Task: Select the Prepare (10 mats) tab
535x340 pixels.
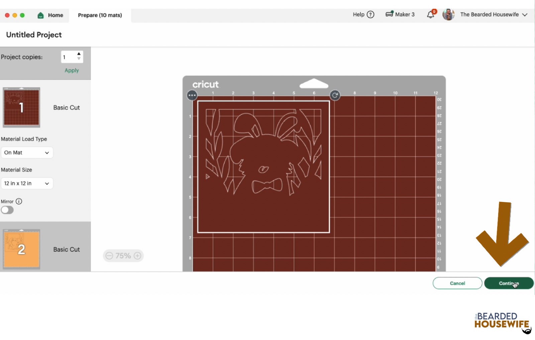Action: [100, 15]
